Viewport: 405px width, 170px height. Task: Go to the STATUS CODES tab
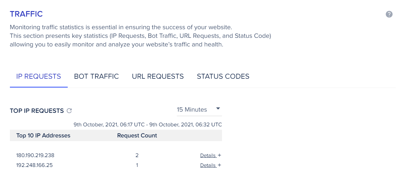pyautogui.click(x=223, y=76)
